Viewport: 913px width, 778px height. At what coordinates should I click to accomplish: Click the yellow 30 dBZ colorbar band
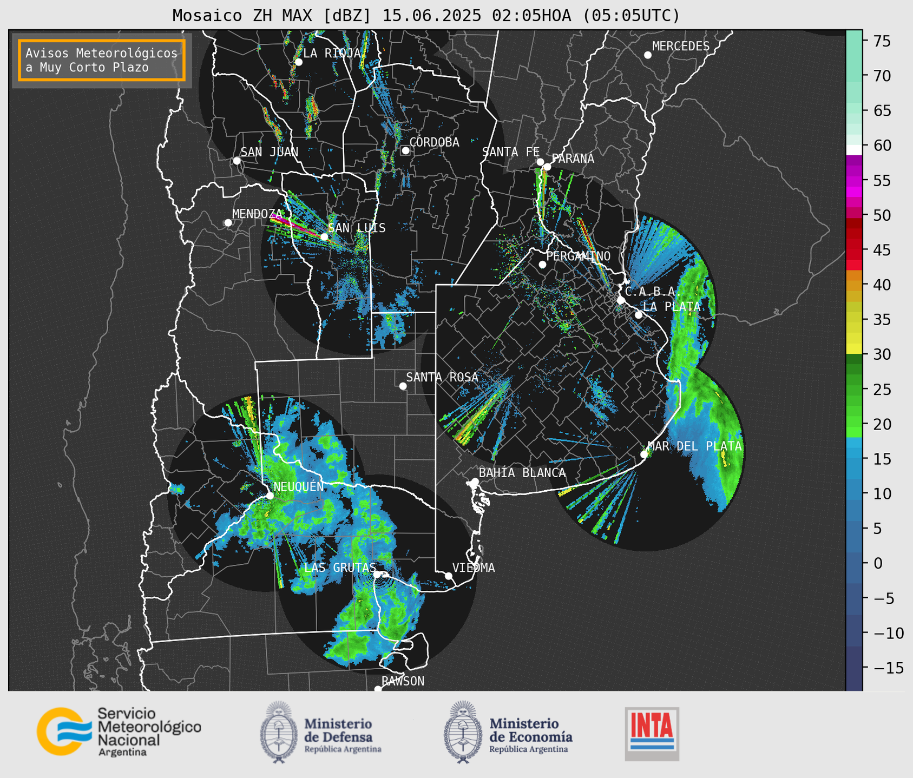[x=854, y=349]
